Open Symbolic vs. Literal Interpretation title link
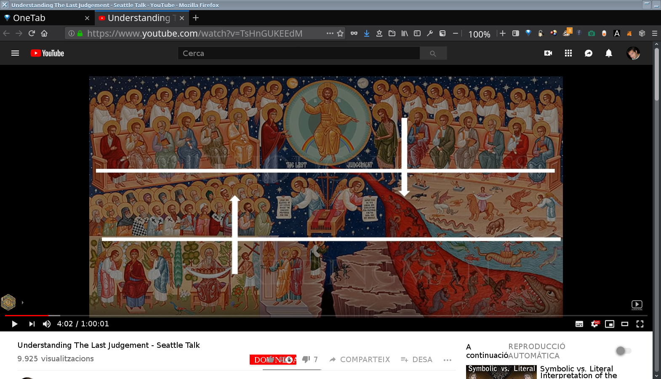Screen dimensions: 661x379 click(x=578, y=372)
